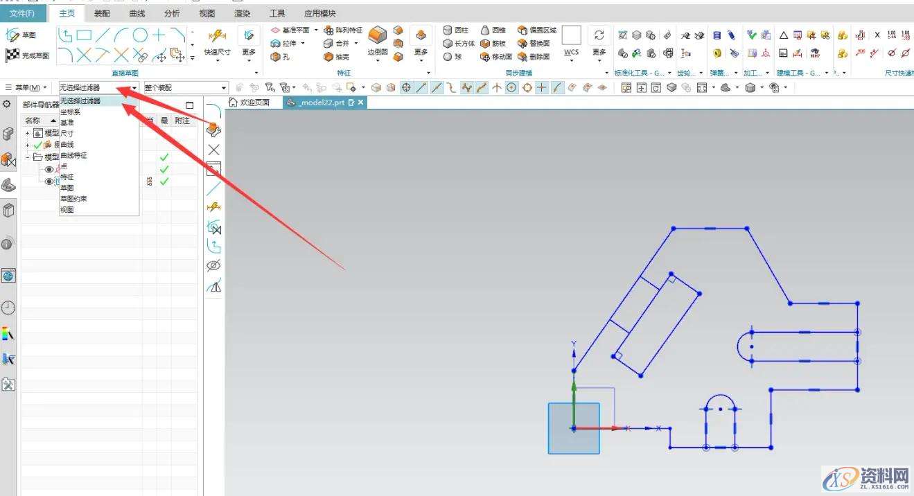Open the 文件(F) file menu
Image resolution: width=914 pixels, height=496 pixels.
pyautogui.click(x=22, y=13)
